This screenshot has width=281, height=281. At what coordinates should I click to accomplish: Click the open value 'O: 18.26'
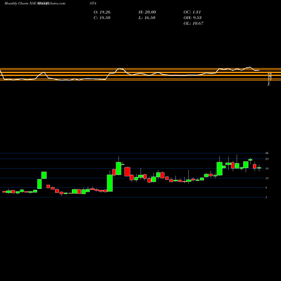[x=102, y=12]
